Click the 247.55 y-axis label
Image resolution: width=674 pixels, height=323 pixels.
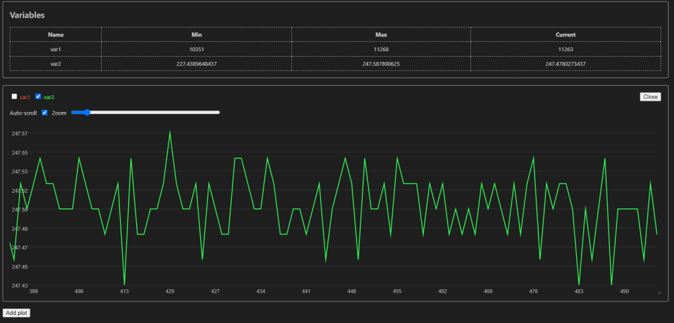20,152
